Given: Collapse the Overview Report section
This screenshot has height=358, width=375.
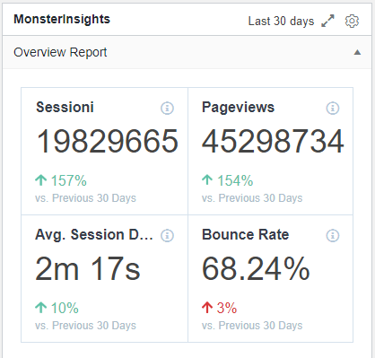Looking at the screenshot, I should coord(357,52).
